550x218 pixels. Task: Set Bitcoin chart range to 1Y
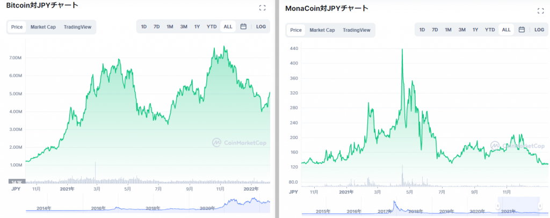197,27
